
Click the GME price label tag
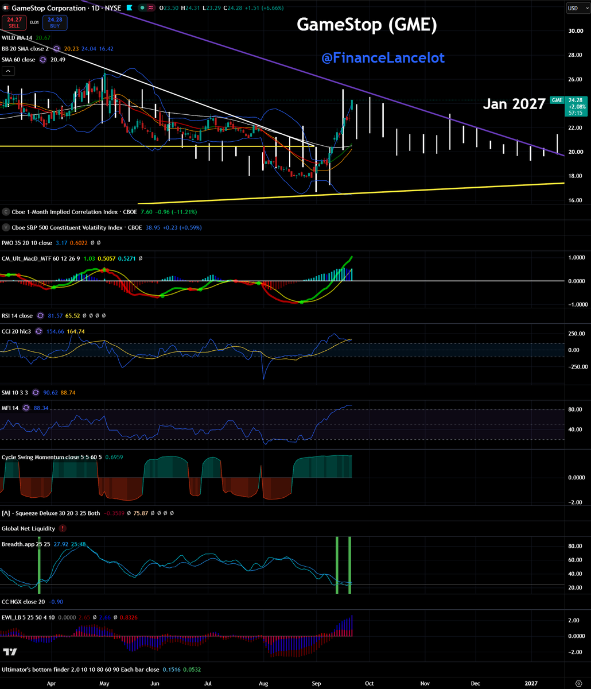click(557, 100)
